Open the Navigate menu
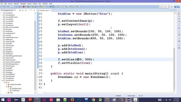The image size is (181, 102). [x=23, y=4]
